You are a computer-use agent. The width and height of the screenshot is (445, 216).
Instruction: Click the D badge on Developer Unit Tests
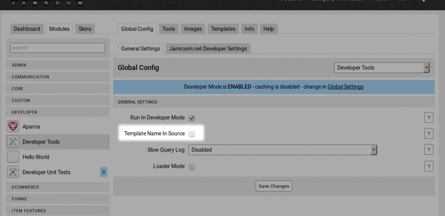point(104,172)
